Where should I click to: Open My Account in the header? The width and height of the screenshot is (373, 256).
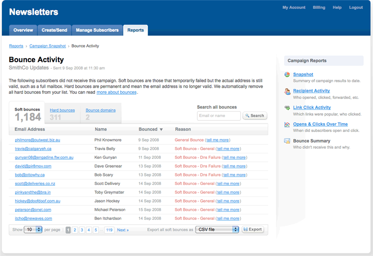(x=294, y=7)
